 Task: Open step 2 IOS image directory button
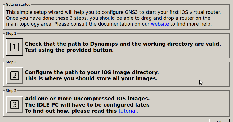click(x=14, y=76)
